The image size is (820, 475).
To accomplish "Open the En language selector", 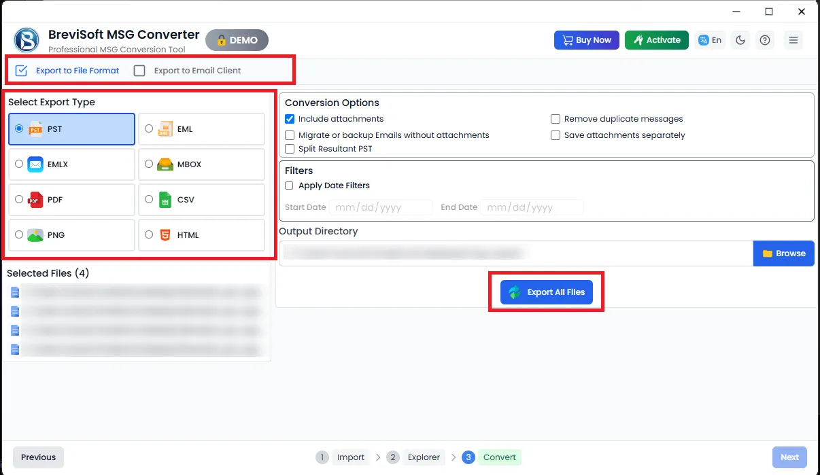I will coord(710,40).
